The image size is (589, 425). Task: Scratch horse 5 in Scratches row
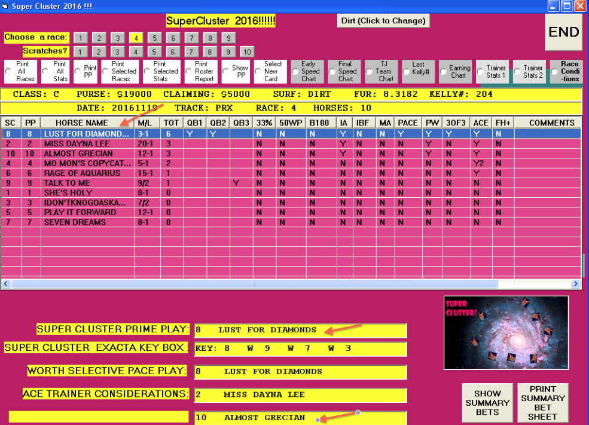click(x=154, y=52)
